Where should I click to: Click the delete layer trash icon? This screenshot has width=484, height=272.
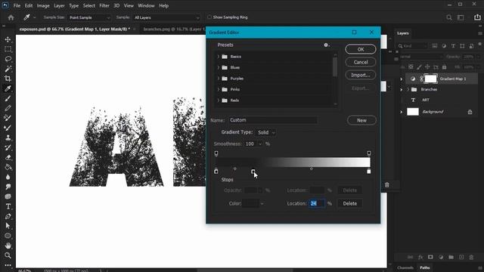pyautogui.click(x=471, y=257)
